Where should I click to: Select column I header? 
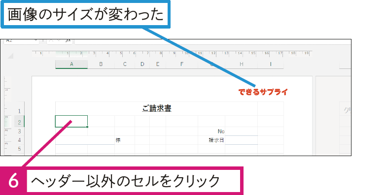click(x=271, y=64)
